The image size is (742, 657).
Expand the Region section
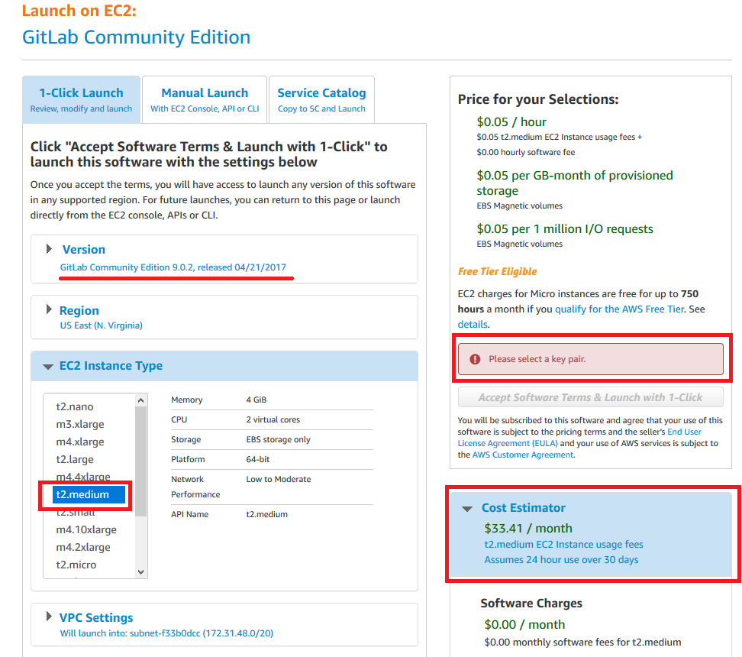[50, 310]
